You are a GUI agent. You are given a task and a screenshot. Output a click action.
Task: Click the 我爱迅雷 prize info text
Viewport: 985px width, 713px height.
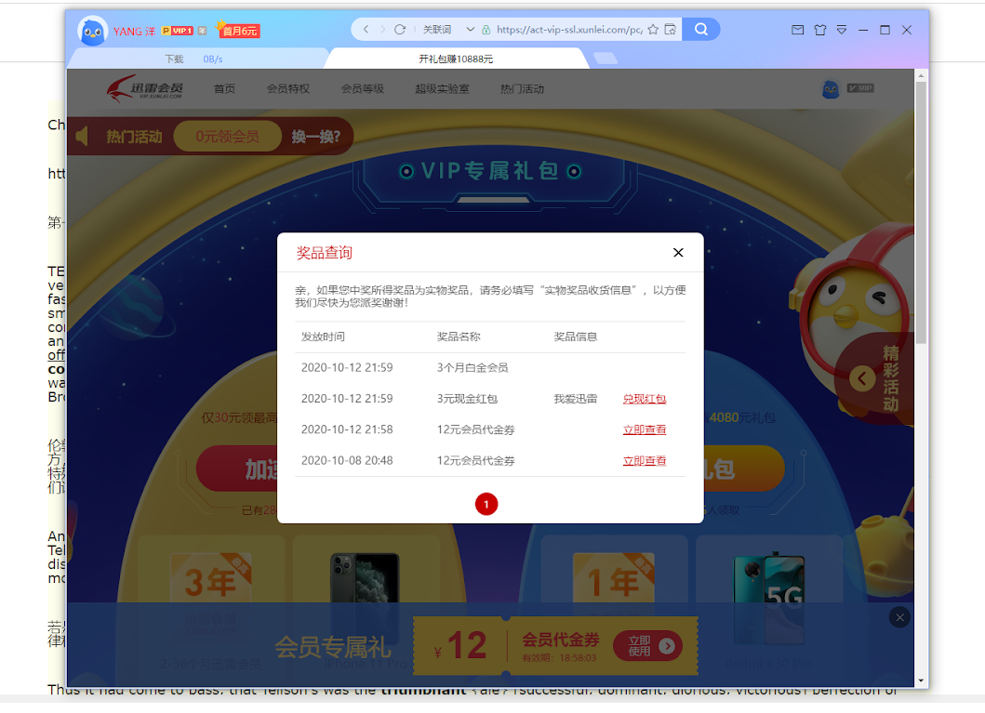point(576,399)
